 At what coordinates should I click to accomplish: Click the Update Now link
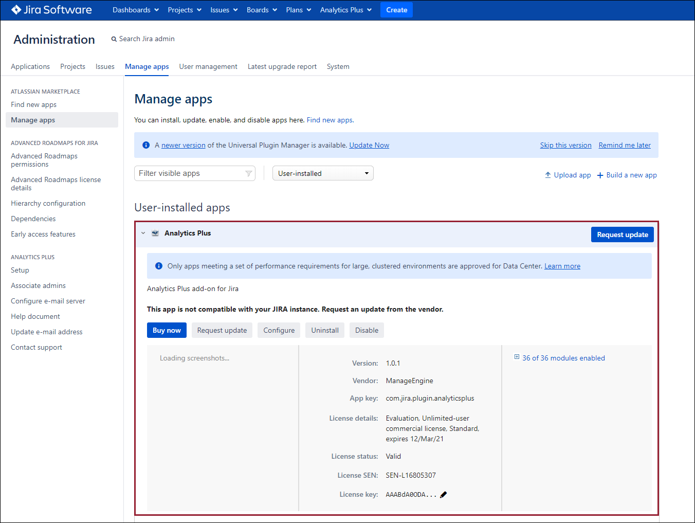tap(369, 146)
